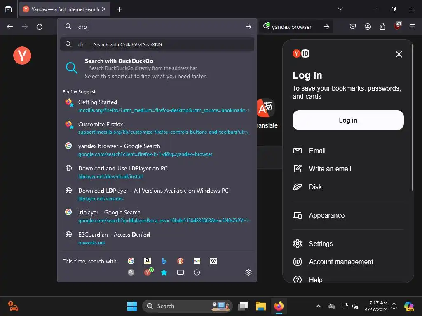
Task: Open 'E2Guardian - Access Denied' suggestion
Action: pos(157,238)
